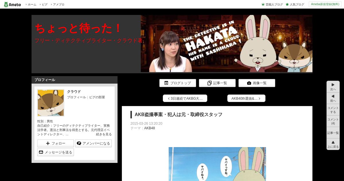344x181 pixels.
Task: Click blog title ちょっと待った！
Action: tap(78, 28)
